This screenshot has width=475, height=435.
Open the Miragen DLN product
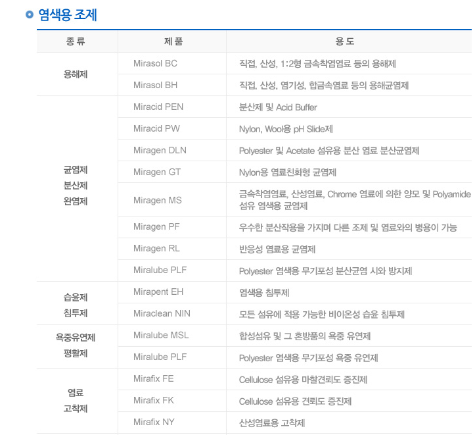160,150
